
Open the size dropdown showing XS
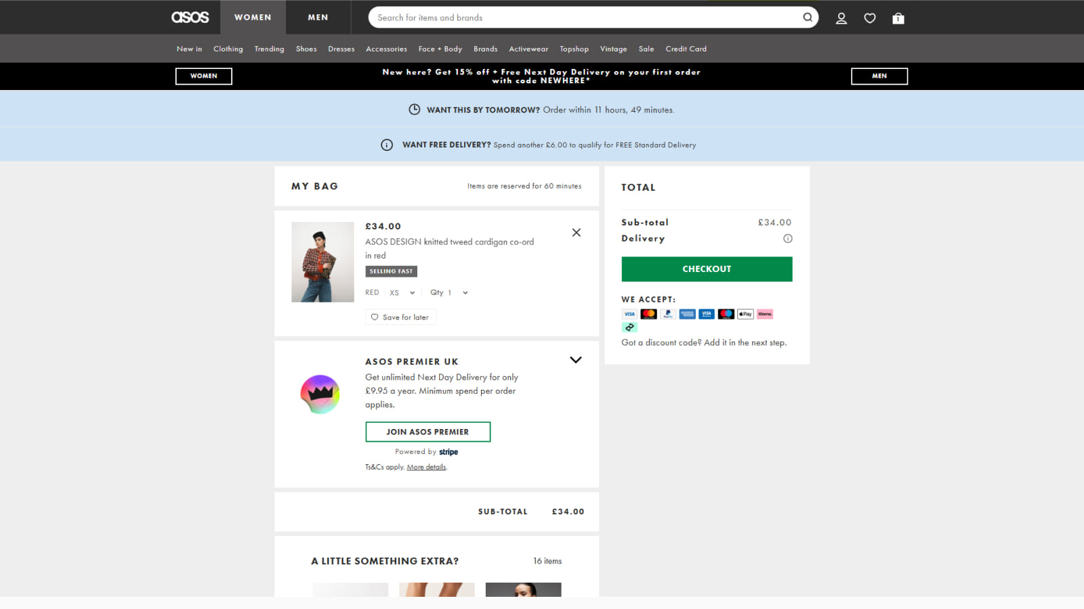(x=401, y=292)
